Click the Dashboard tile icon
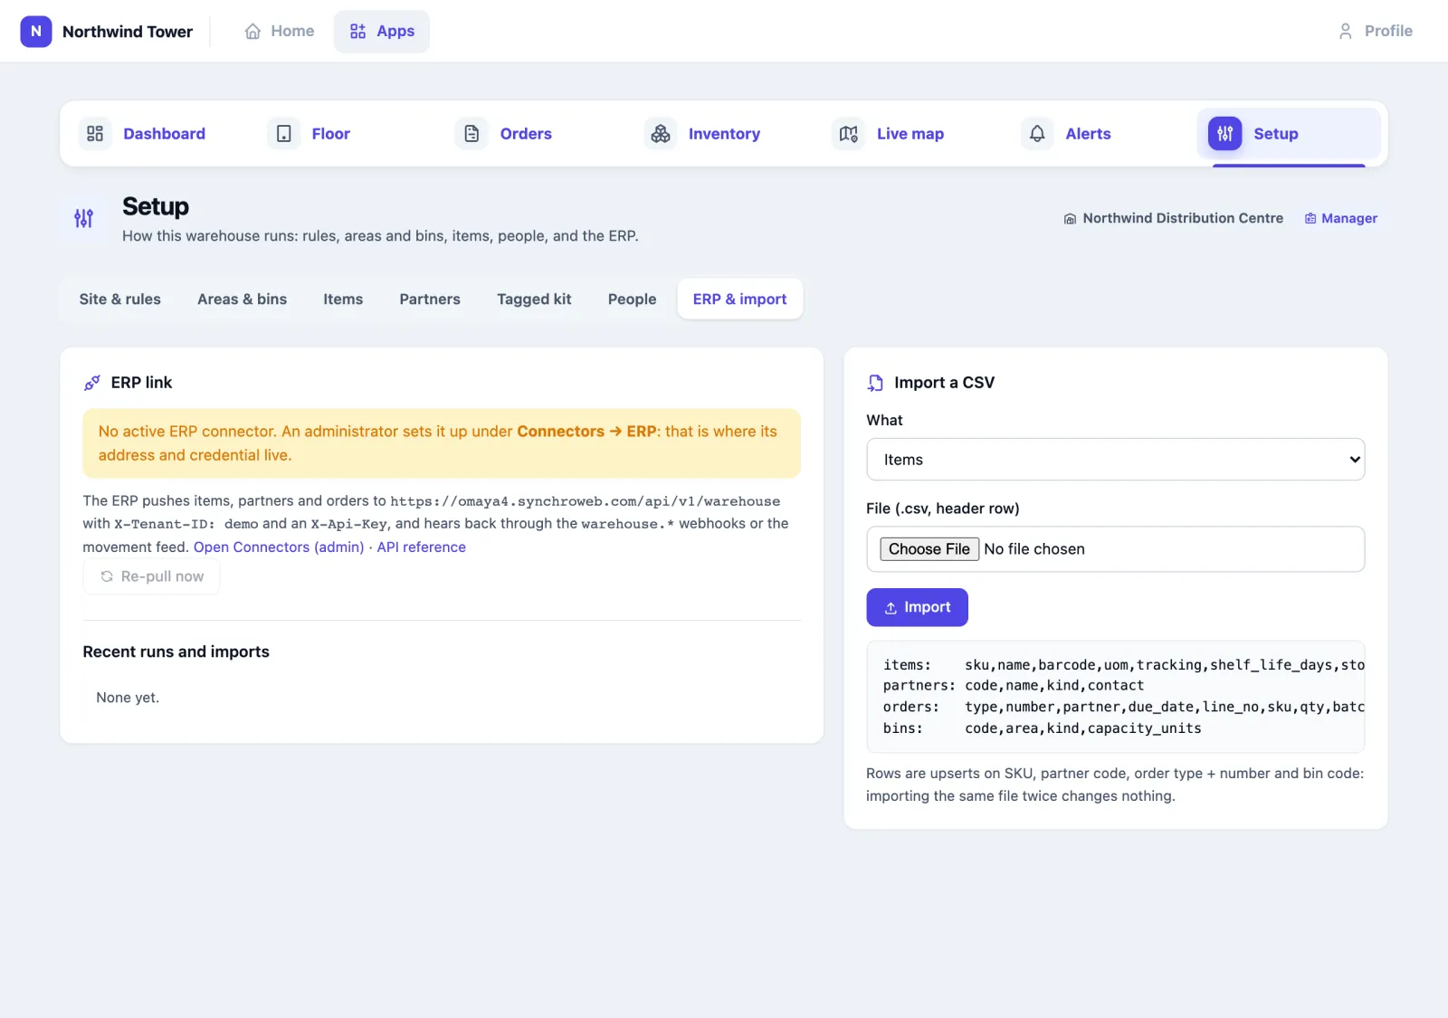Image resolution: width=1448 pixels, height=1018 pixels. (x=95, y=134)
